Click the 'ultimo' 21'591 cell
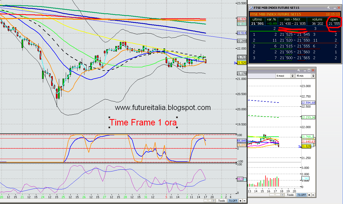Screen dimensions: 343x204 point(257,22)
